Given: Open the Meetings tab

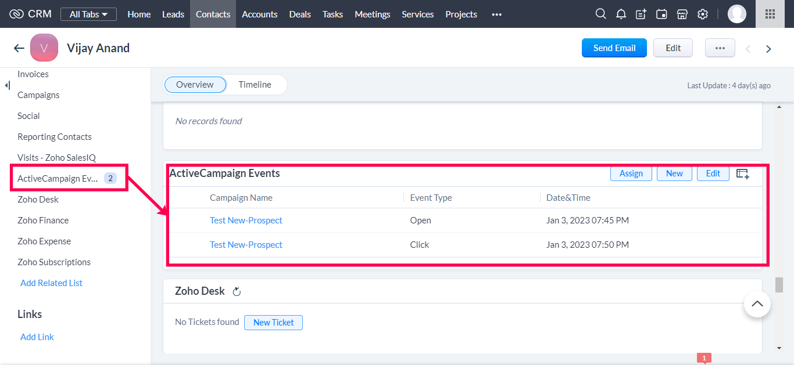Looking at the screenshot, I should [x=373, y=14].
